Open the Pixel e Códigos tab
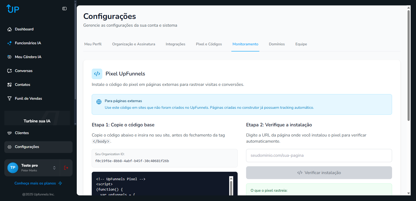 (209, 44)
